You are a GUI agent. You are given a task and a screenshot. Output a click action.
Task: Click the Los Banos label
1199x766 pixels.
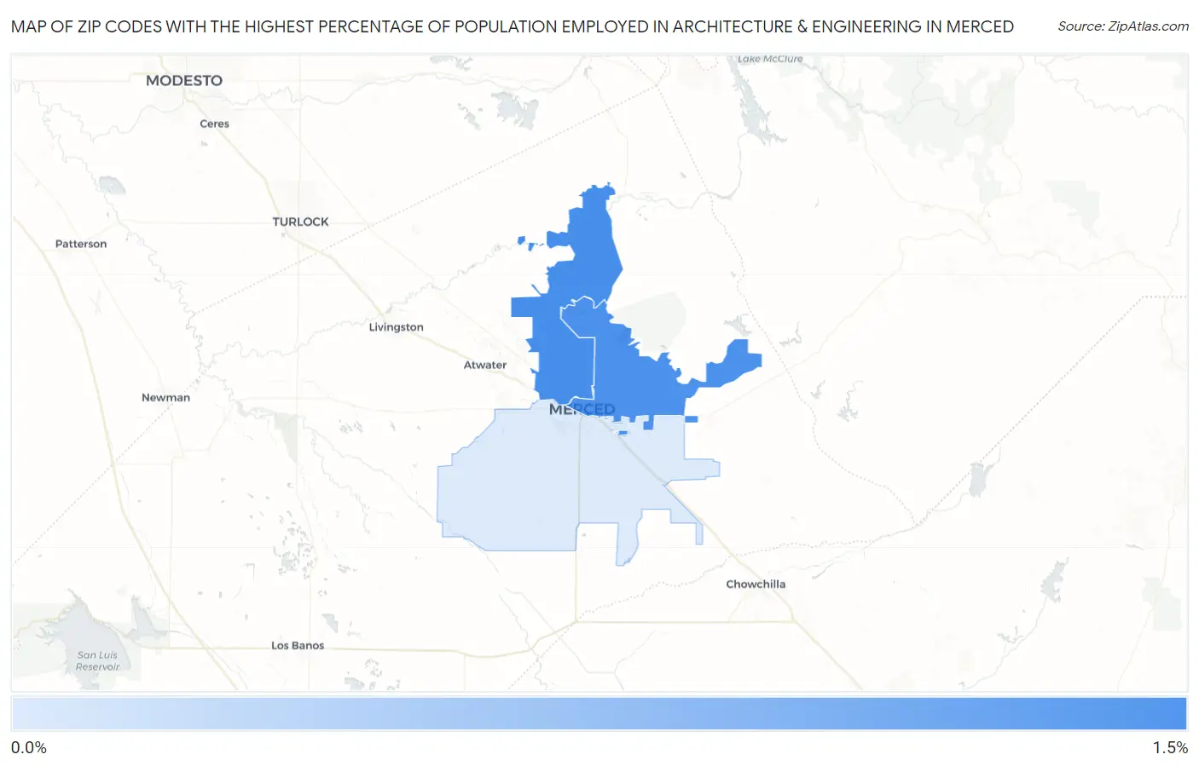[298, 645]
